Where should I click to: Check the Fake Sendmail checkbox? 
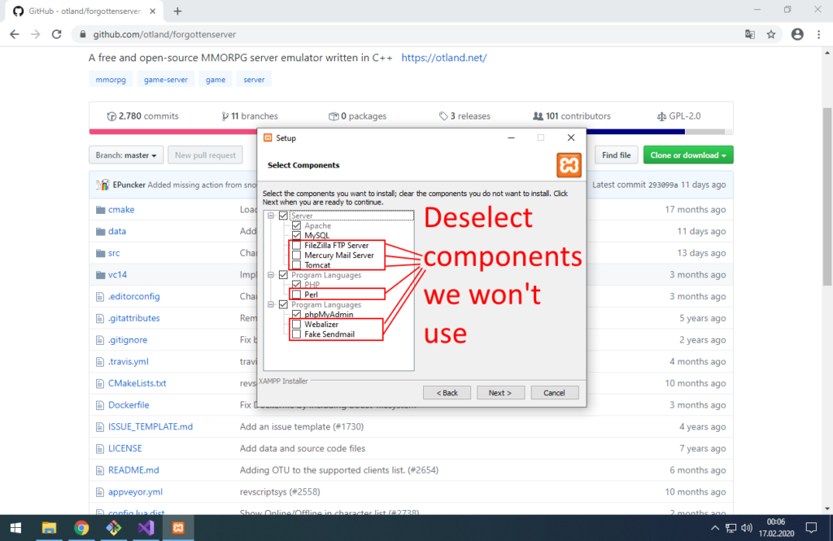[x=296, y=334]
